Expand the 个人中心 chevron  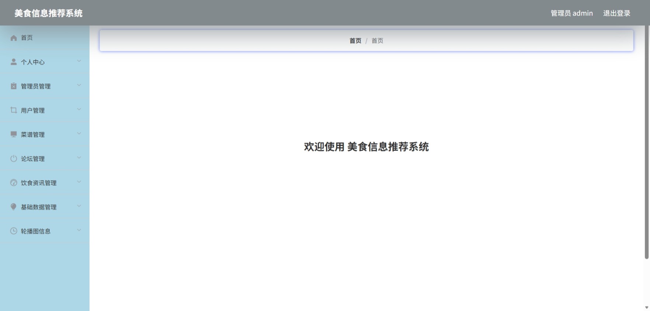(x=79, y=61)
